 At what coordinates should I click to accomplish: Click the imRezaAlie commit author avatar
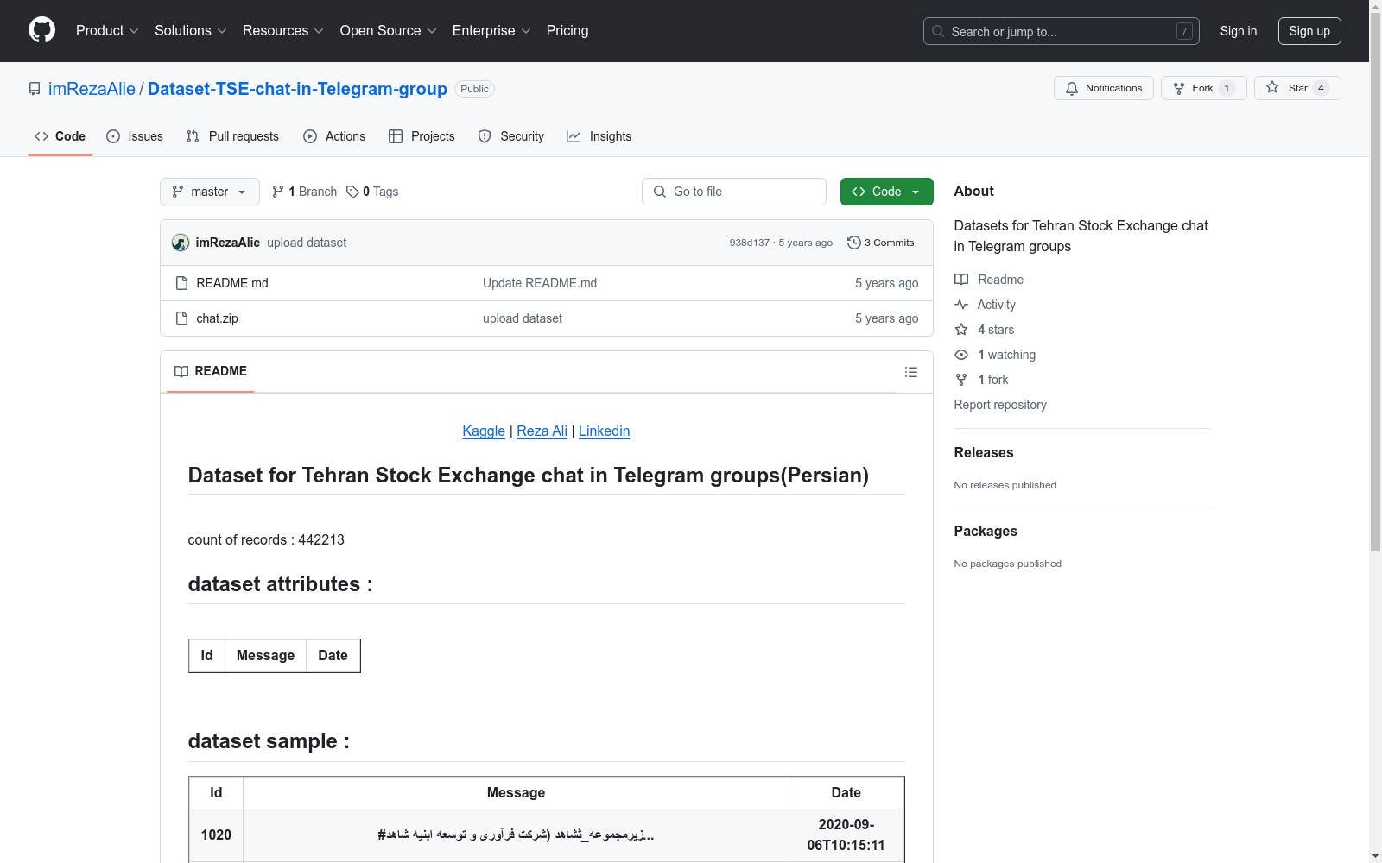point(181,243)
